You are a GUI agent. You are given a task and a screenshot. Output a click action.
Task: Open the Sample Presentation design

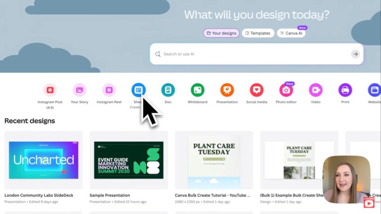(x=129, y=160)
